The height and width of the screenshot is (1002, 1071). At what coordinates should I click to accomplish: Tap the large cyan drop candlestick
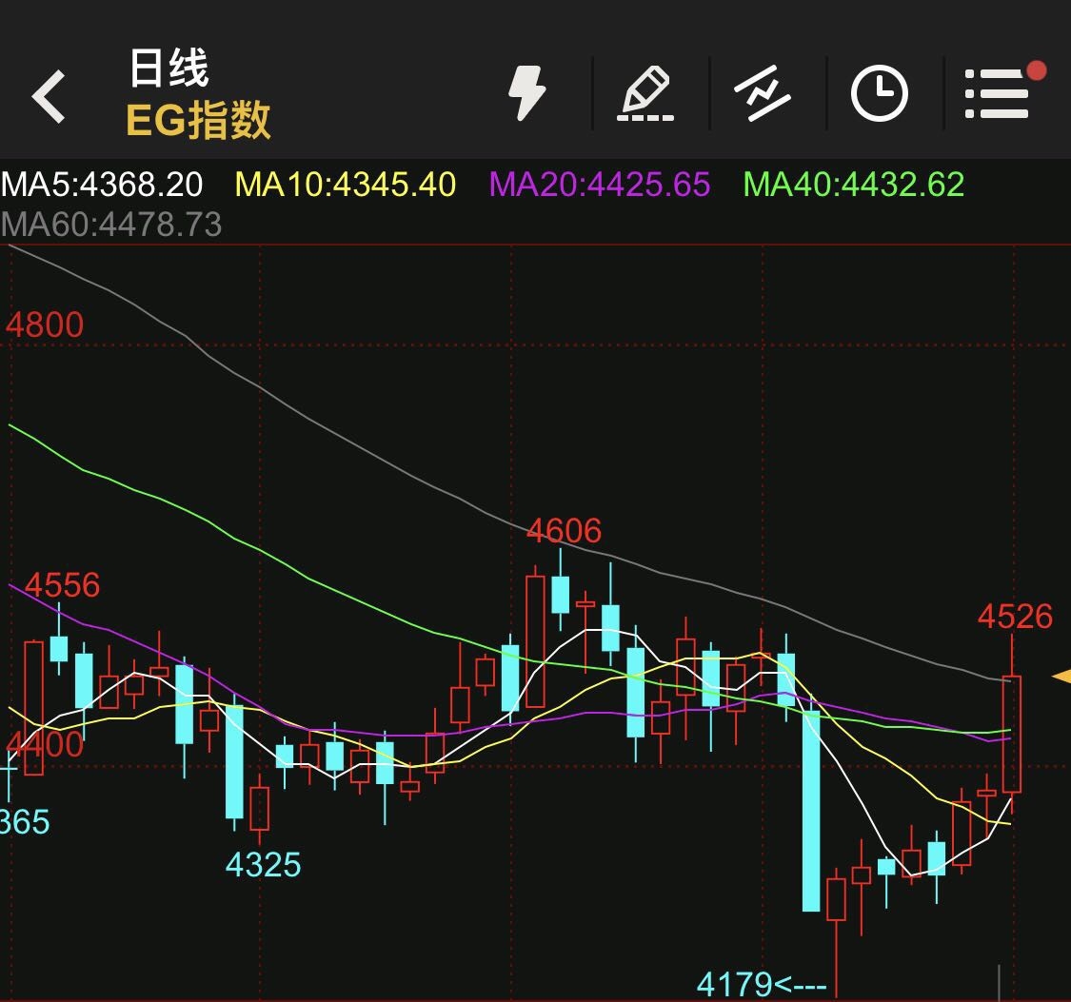(x=811, y=811)
